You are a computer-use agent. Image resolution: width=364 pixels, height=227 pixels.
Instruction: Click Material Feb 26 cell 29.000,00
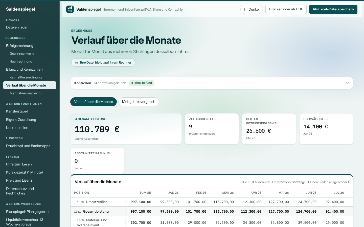click(x=197, y=223)
